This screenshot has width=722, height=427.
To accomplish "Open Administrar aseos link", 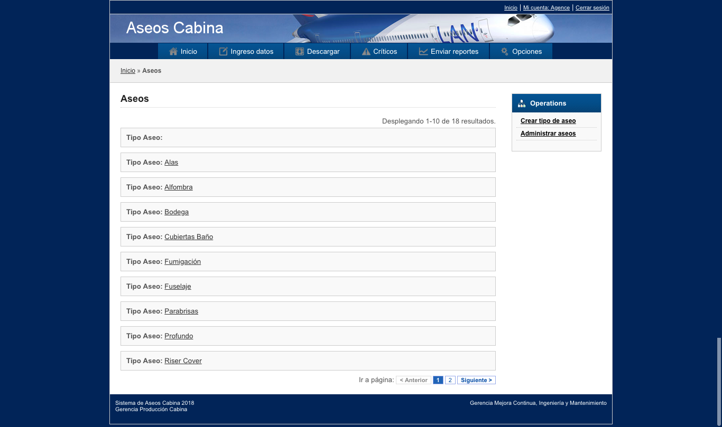I will click(548, 134).
